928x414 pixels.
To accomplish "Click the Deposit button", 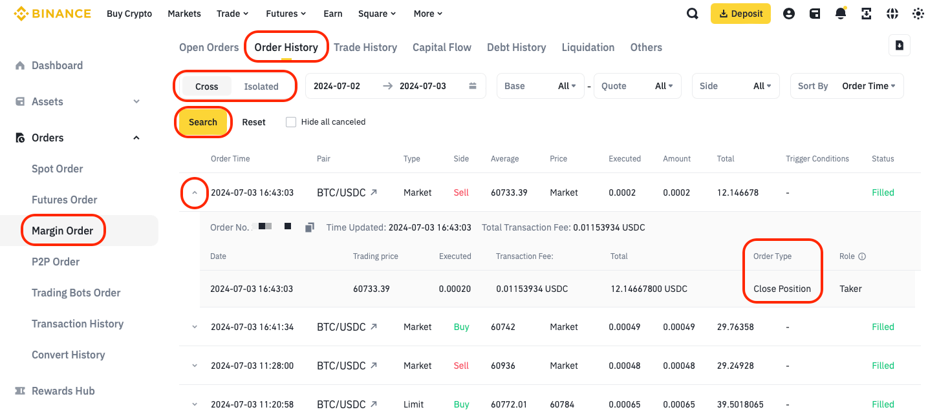I will click(x=740, y=14).
